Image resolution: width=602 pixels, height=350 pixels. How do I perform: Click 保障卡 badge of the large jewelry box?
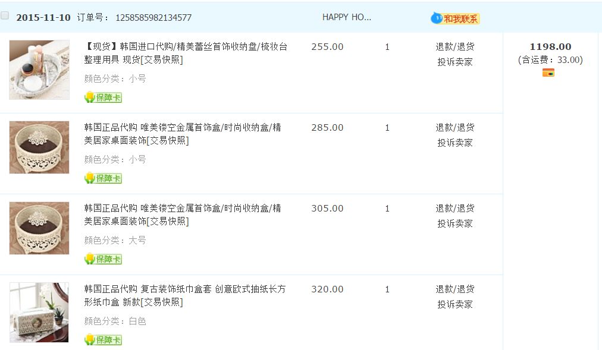[103, 259]
